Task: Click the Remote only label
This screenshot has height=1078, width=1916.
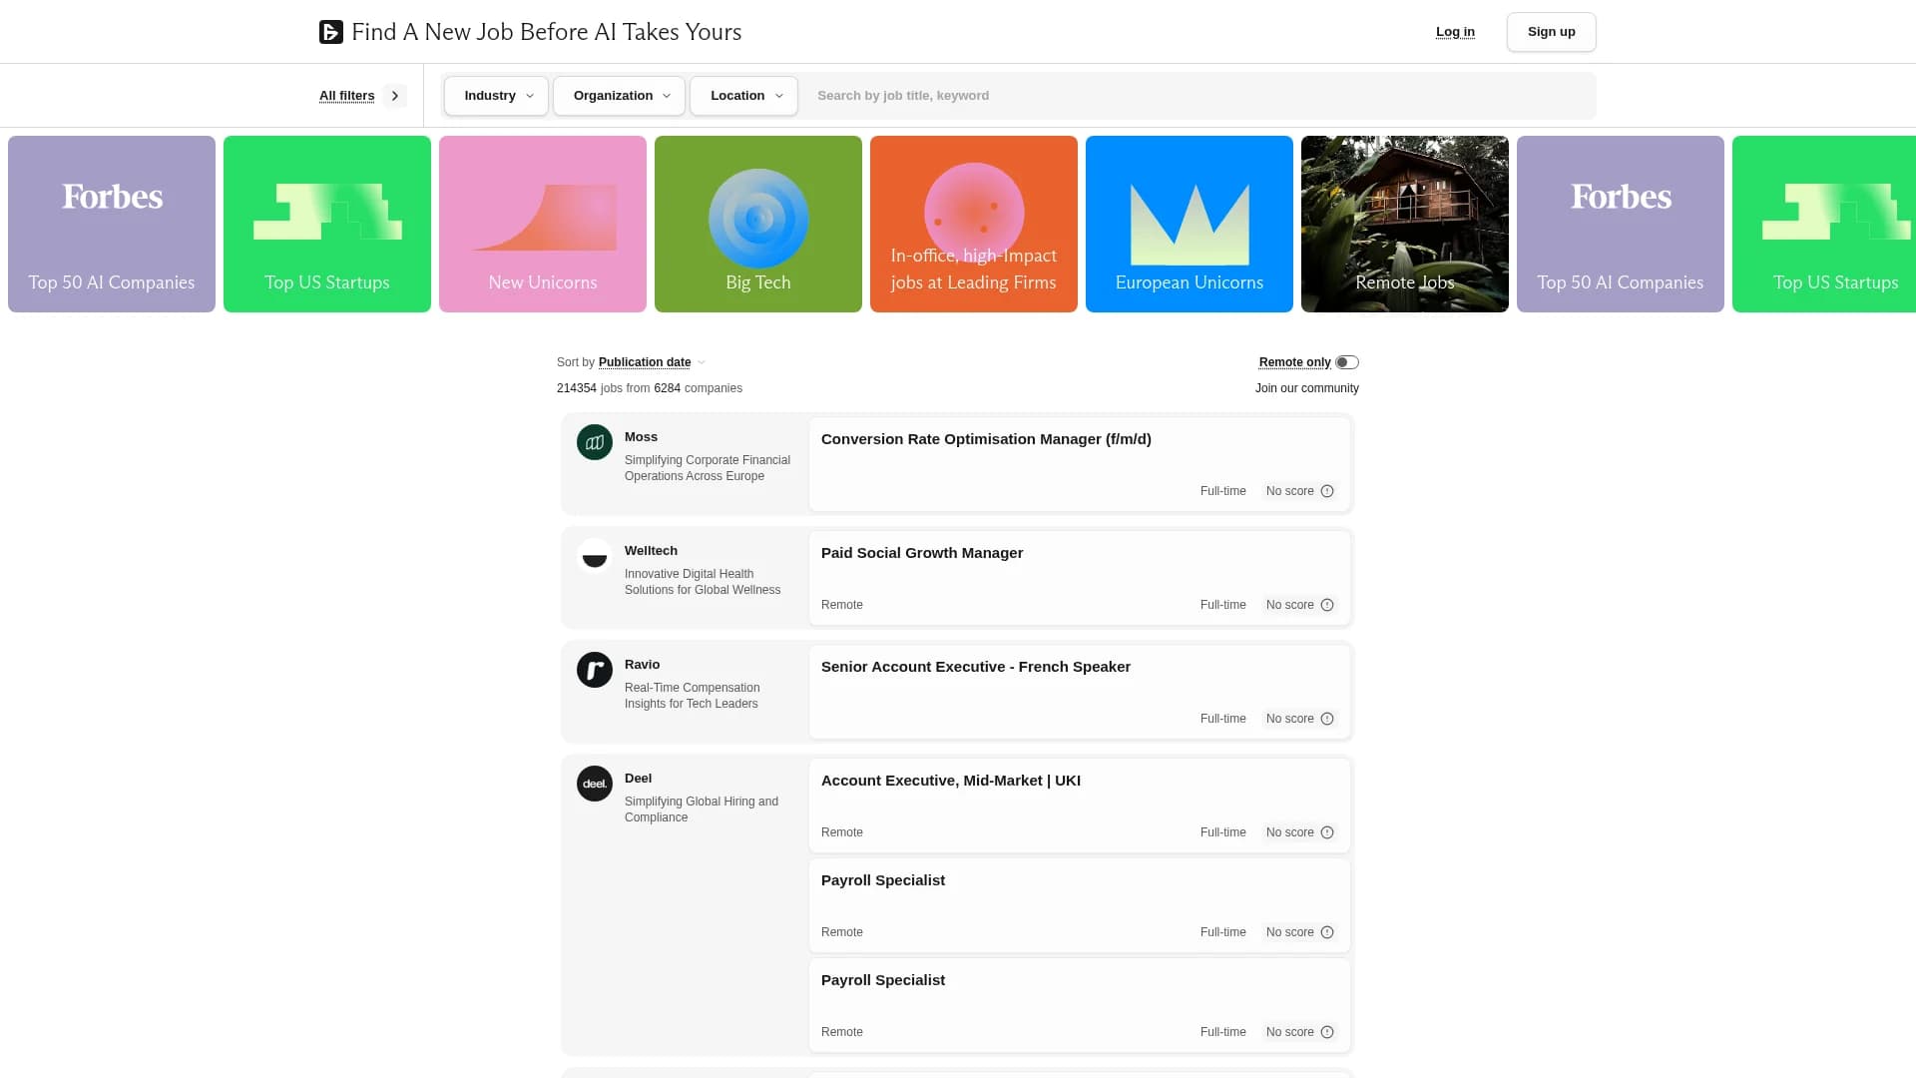Action: click(x=1294, y=362)
